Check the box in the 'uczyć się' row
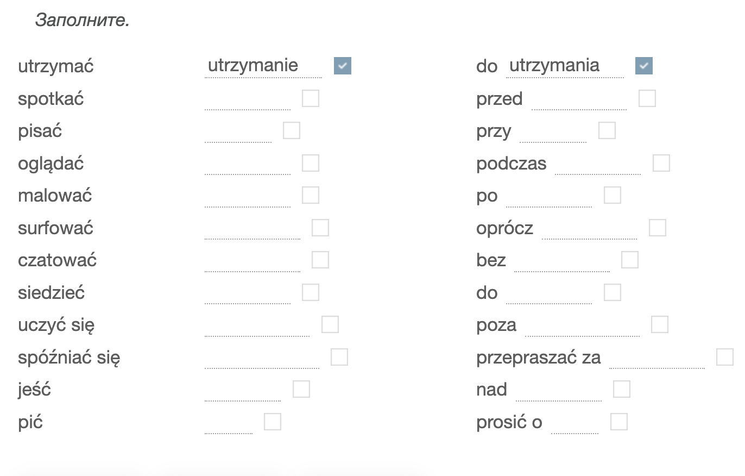The image size is (745, 476). (330, 324)
